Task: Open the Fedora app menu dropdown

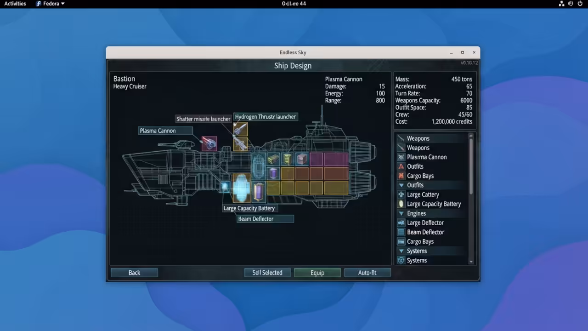Action: pos(51,4)
